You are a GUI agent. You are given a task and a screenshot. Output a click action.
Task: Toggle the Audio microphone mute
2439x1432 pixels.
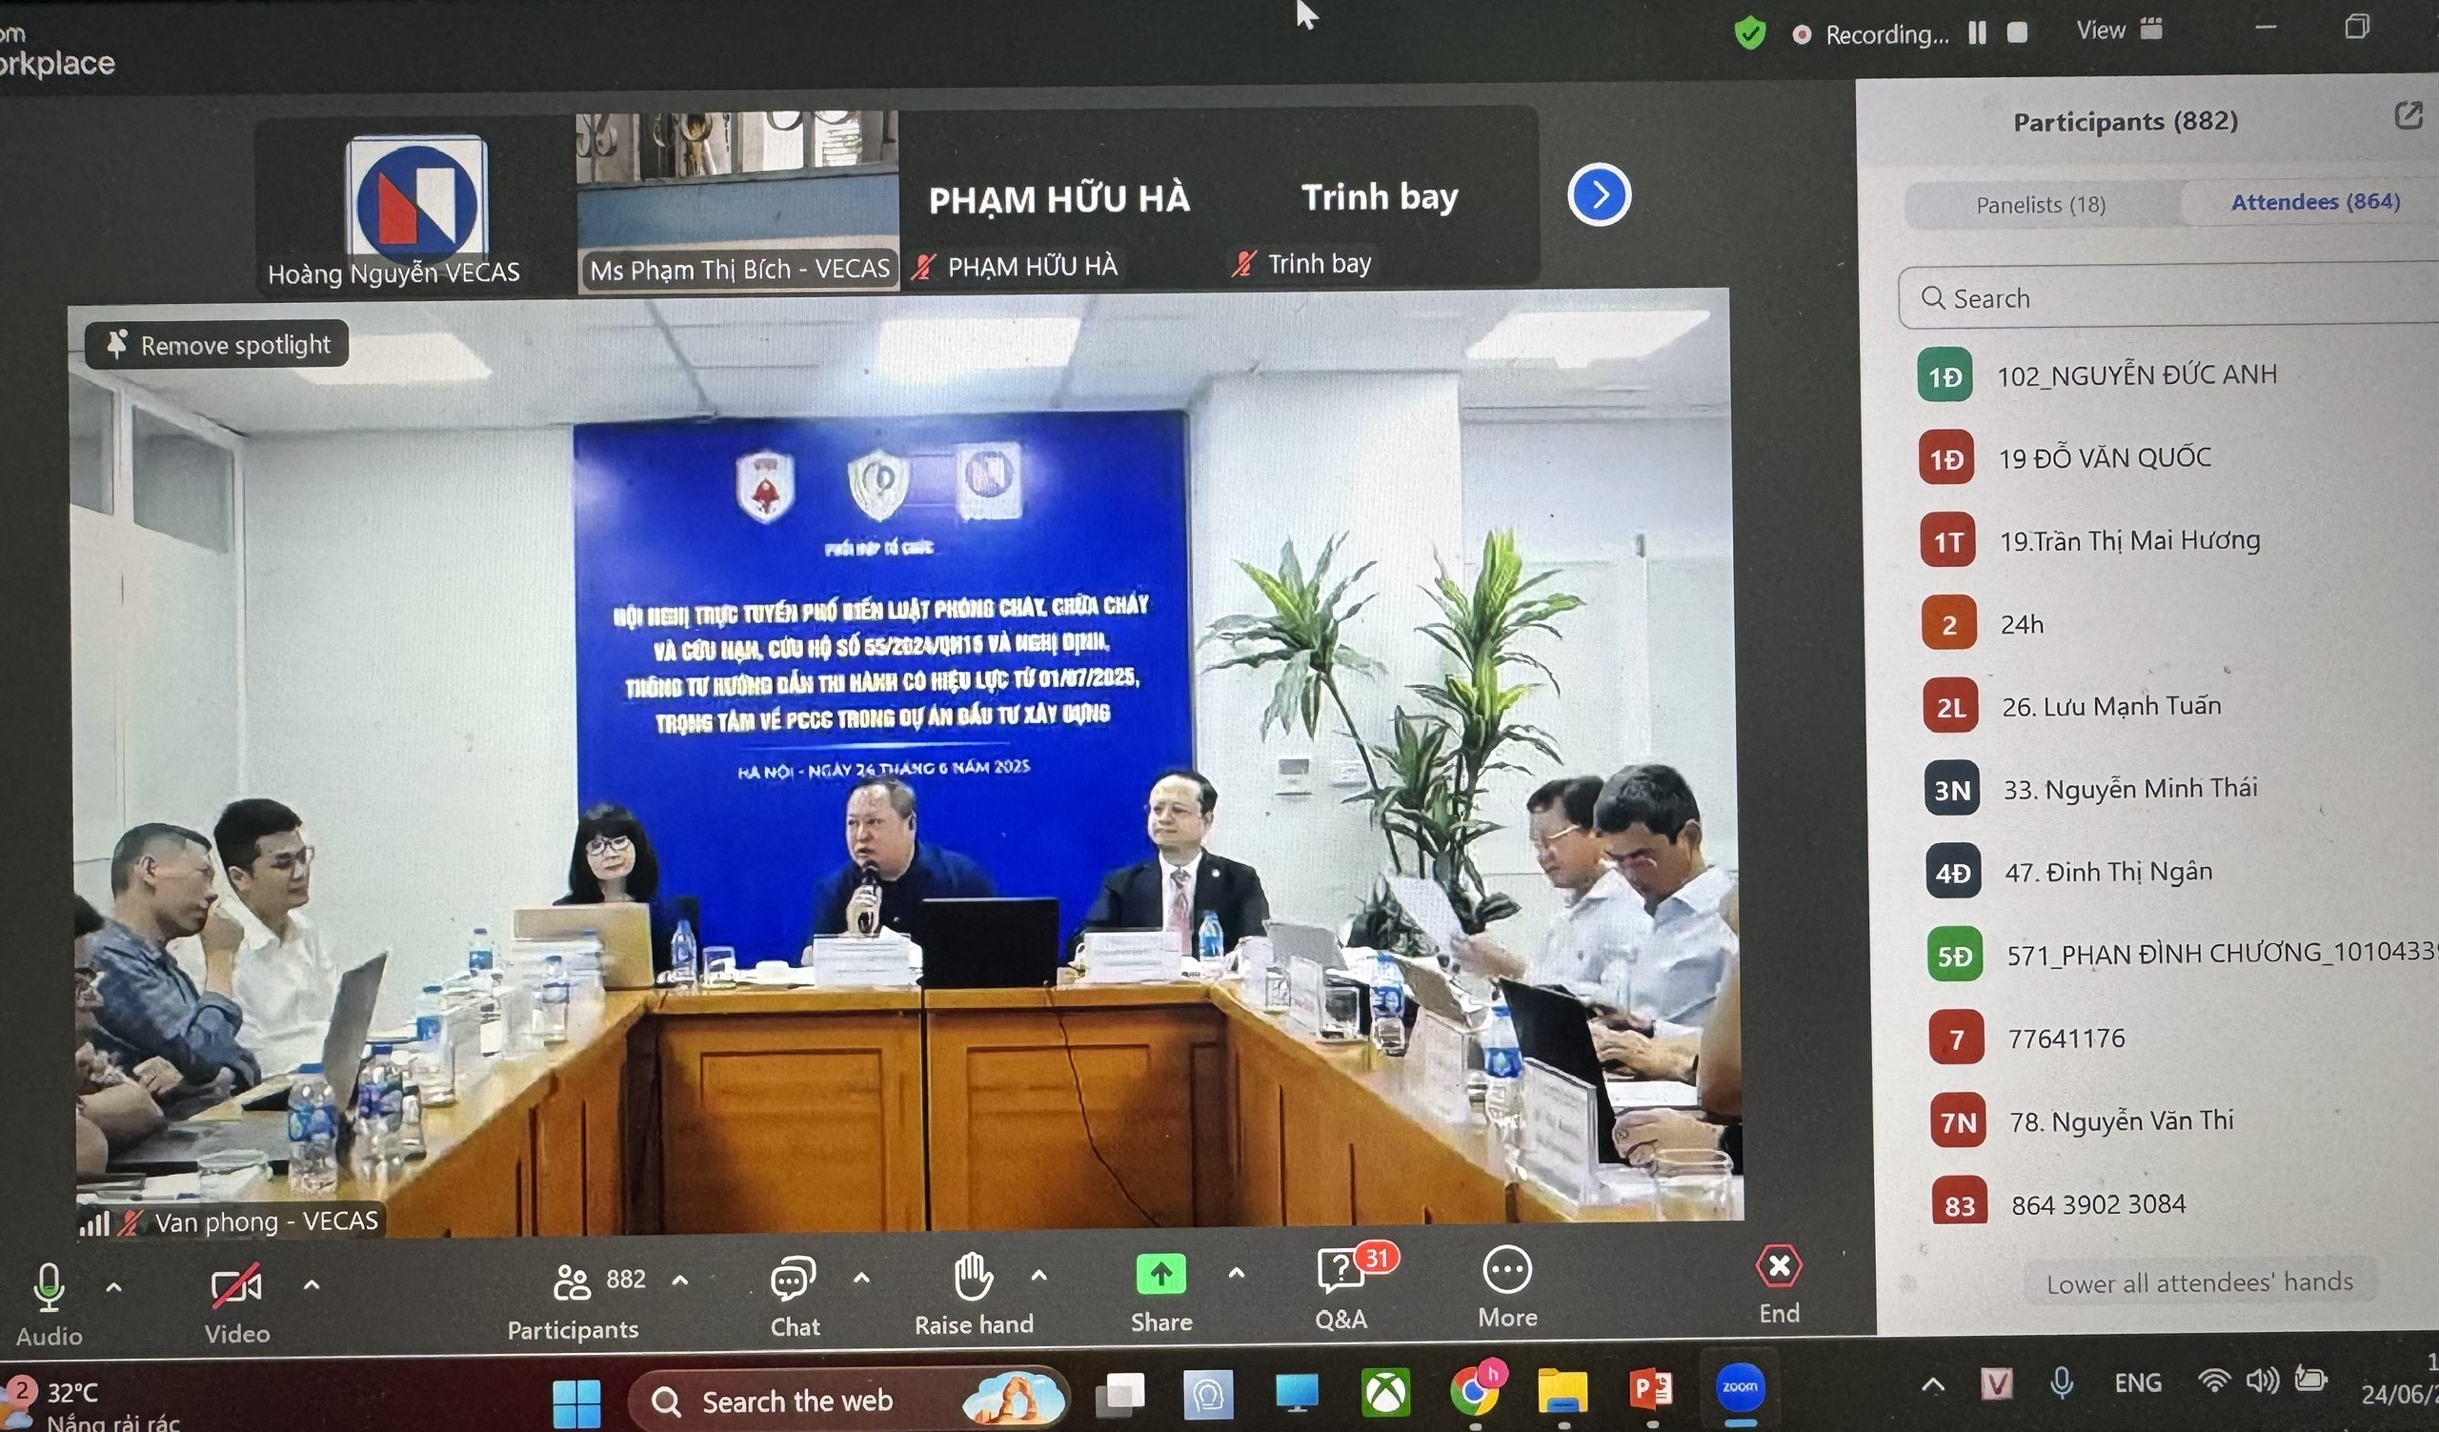48,1287
